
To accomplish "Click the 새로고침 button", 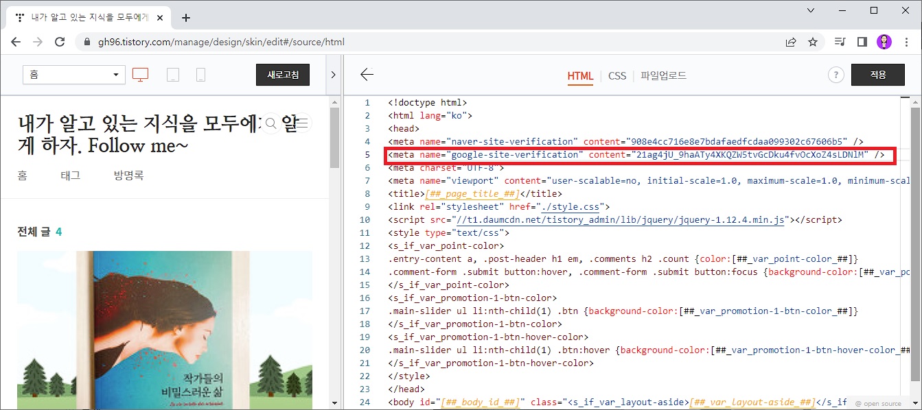I will pyautogui.click(x=283, y=75).
